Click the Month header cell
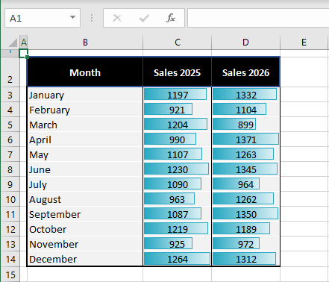The width and height of the screenshot is (329, 282). (x=85, y=72)
